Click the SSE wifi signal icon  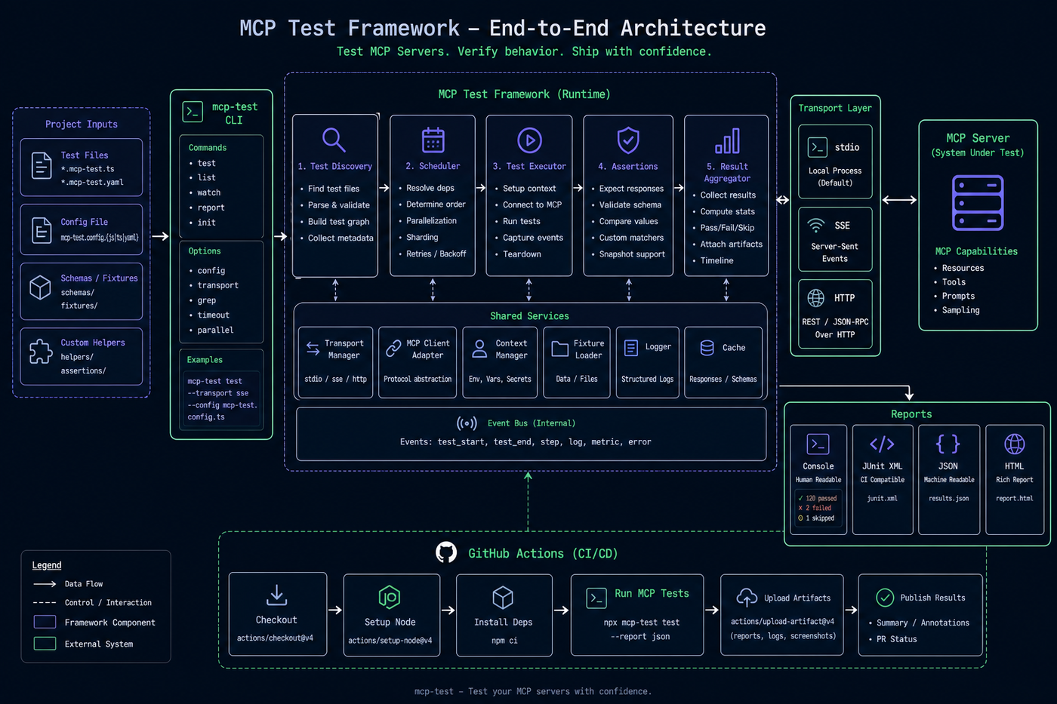(x=816, y=225)
